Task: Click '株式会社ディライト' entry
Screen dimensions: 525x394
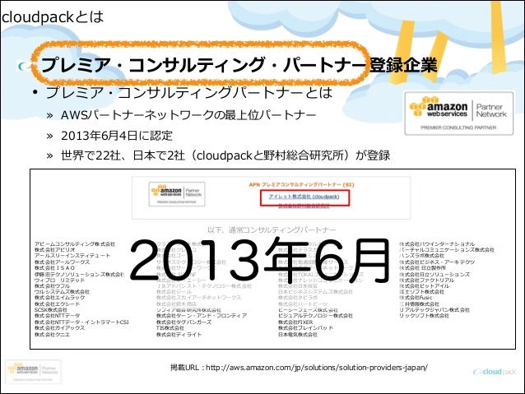Action: click(179, 334)
